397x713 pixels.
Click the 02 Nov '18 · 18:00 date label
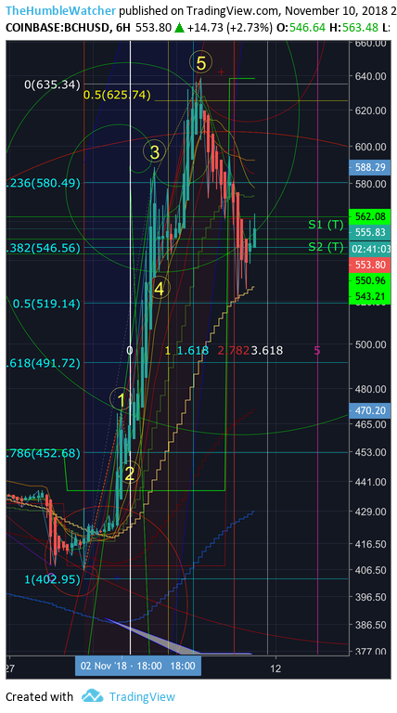[121, 666]
